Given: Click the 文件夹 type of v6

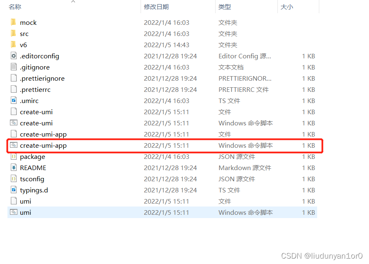Looking at the screenshot, I should click(228, 45).
